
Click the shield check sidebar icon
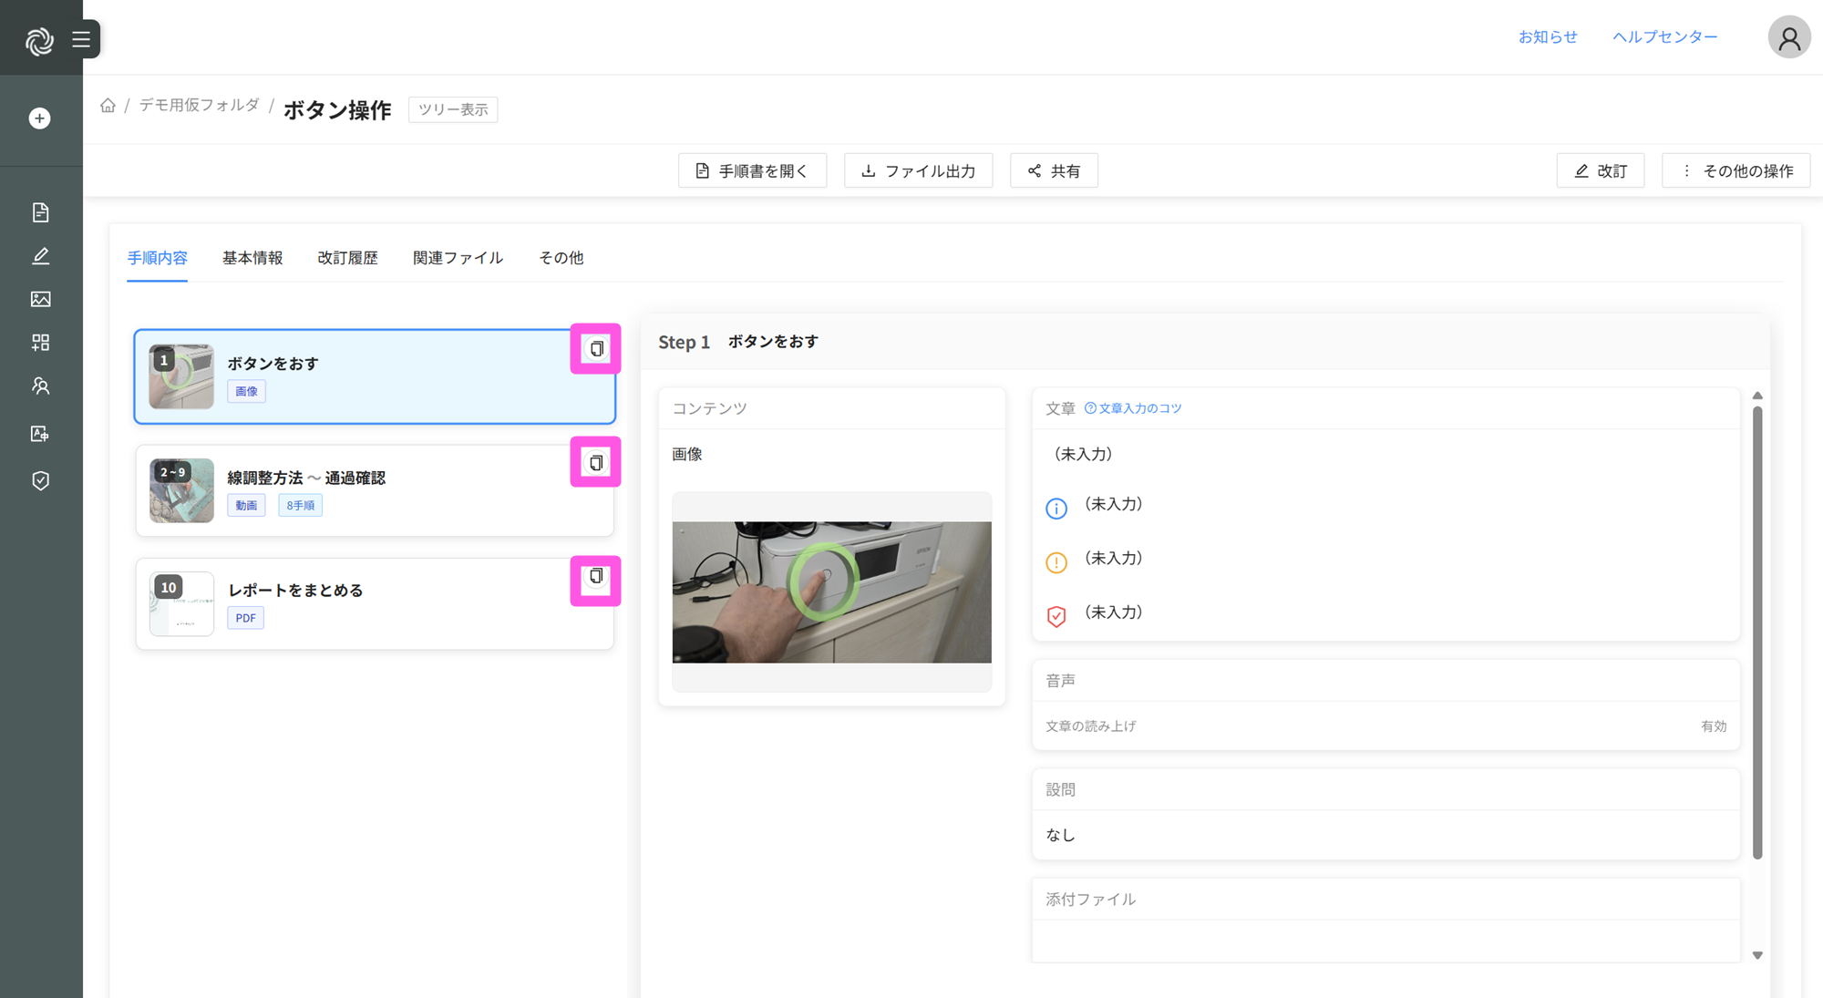coord(40,480)
